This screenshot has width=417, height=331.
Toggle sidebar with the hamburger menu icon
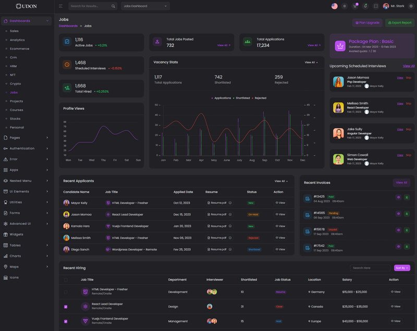click(60, 6)
